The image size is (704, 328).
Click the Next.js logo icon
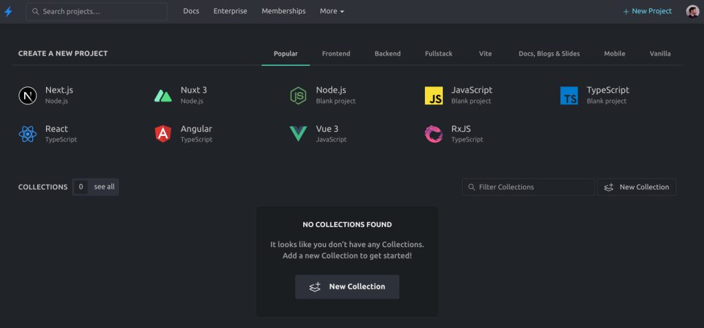[27, 95]
